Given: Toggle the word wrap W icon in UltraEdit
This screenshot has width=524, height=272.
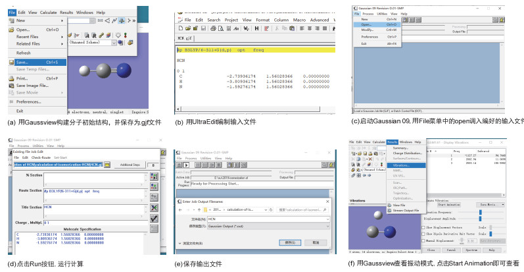Looking at the screenshot, I should pyautogui.click(x=247, y=28).
